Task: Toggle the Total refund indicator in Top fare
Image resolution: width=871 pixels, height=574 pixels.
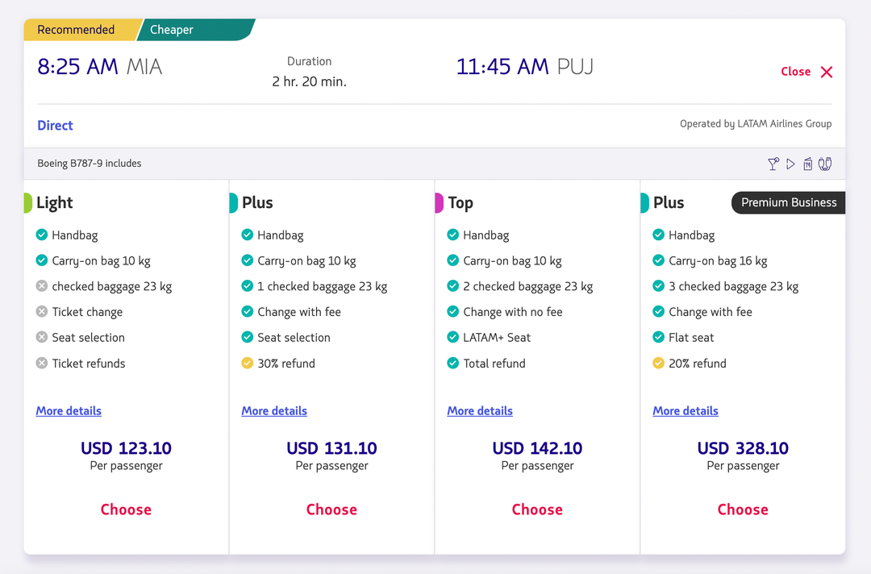Action: pyautogui.click(x=452, y=363)
